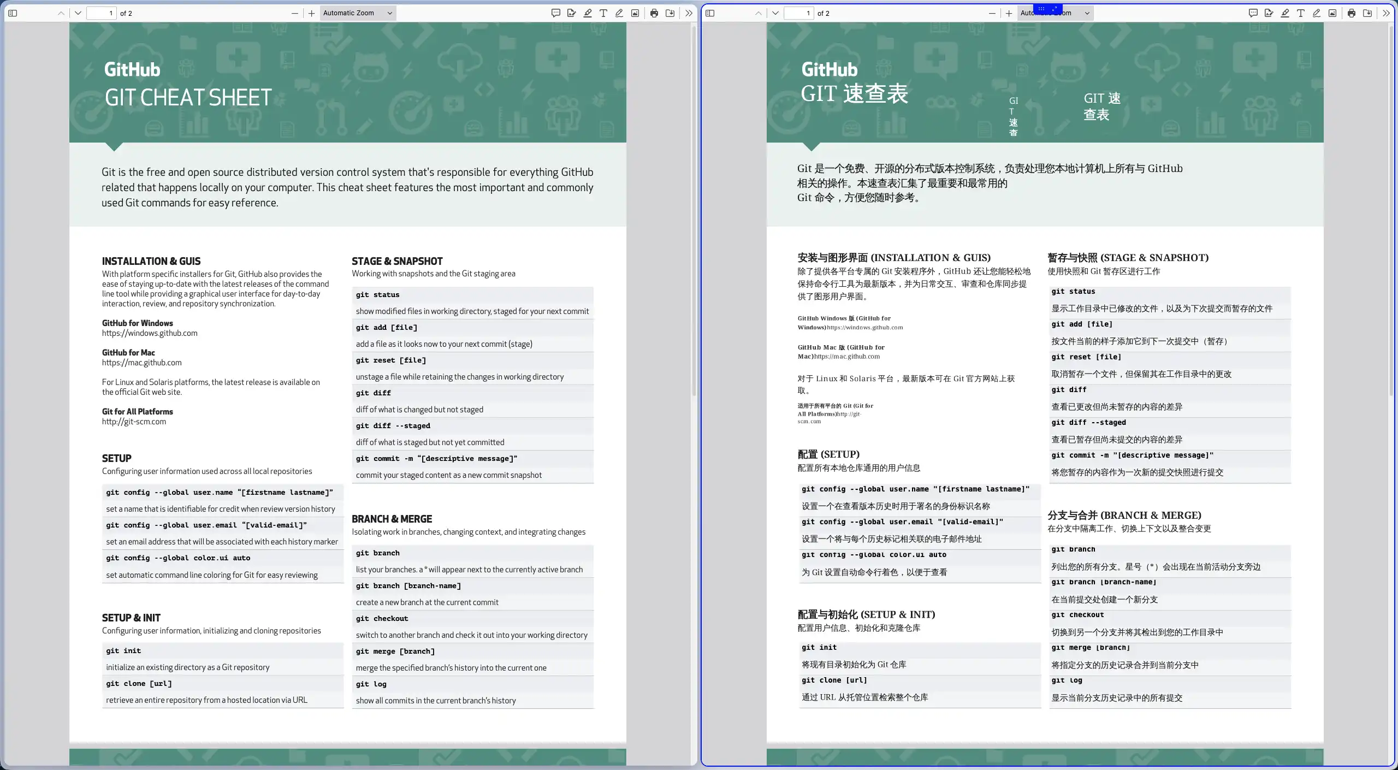Expand the Tools chevron menu in English viewer
This screenshot has width=1398, height=770.
click(689, 13)
